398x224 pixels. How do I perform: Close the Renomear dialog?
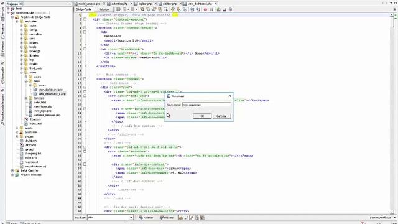[229, 96]
